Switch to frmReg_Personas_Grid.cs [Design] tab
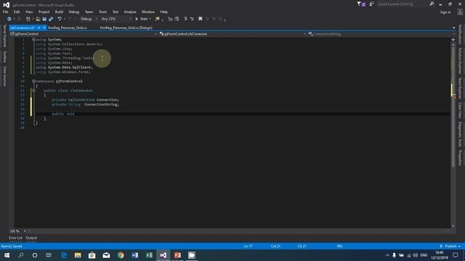The width and height of the screenshot is (465, 261). [x=126, y=28]
